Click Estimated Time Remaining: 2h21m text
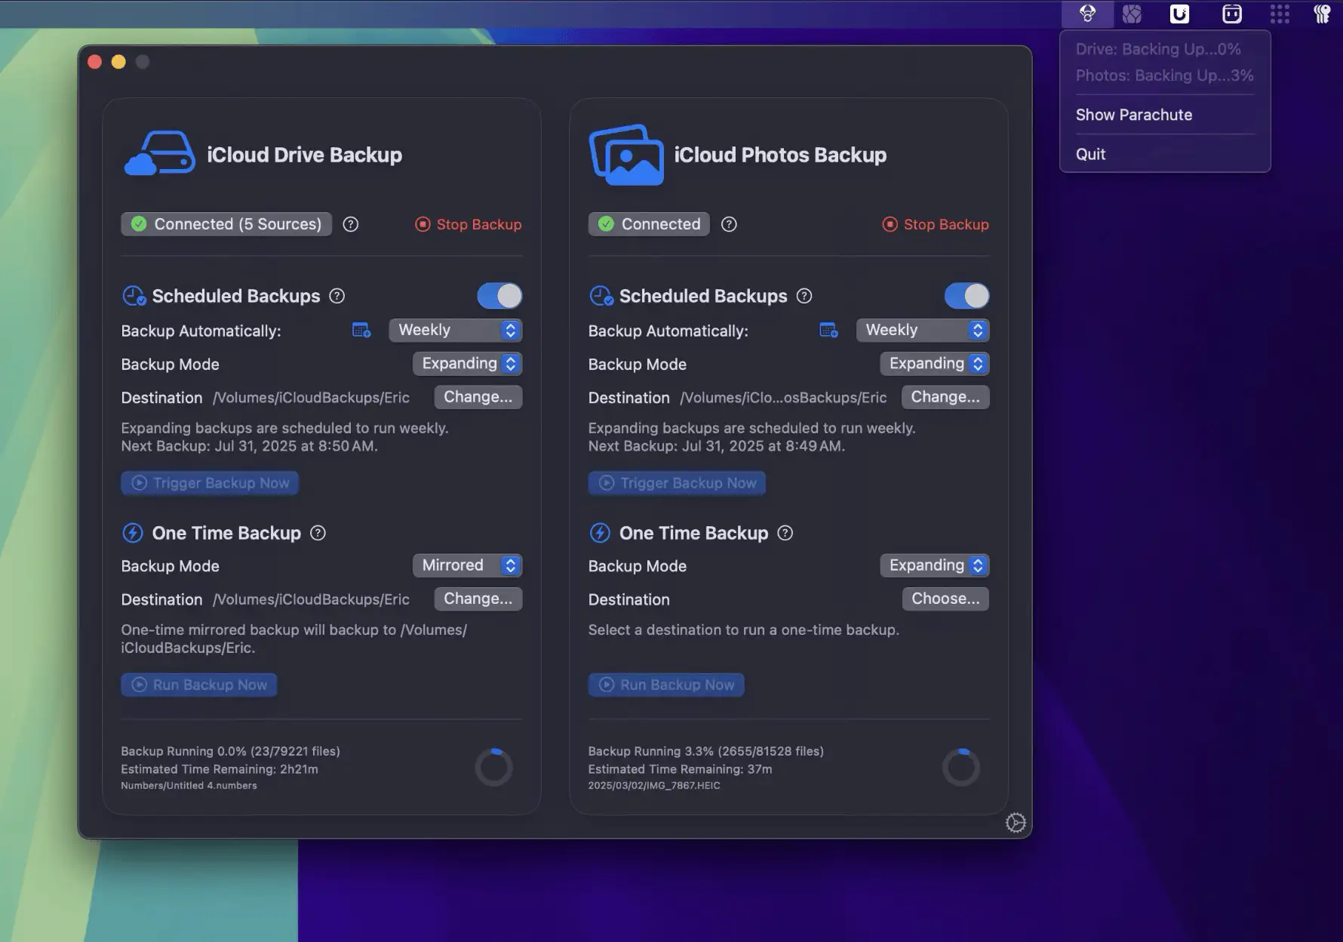Image resolution: width=1343 pixels, height=942 pixels. pos(220,769)
